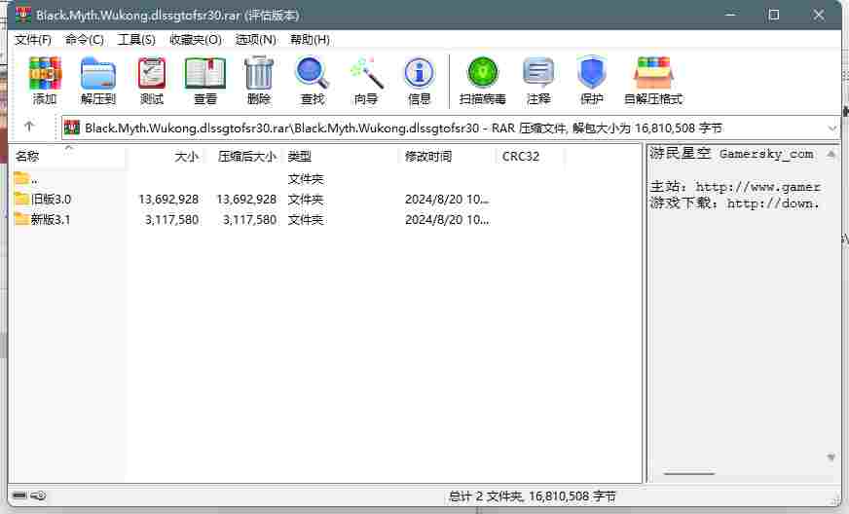Select size 3,117,580 of 新版3.1
The width and height of the screenshot is (849, 514).
[171, 219]
